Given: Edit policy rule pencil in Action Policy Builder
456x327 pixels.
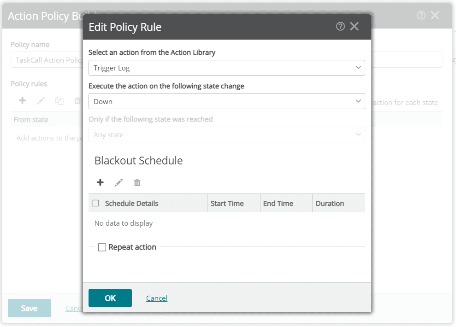Looking at the screenshot, I should click(41, 100).
